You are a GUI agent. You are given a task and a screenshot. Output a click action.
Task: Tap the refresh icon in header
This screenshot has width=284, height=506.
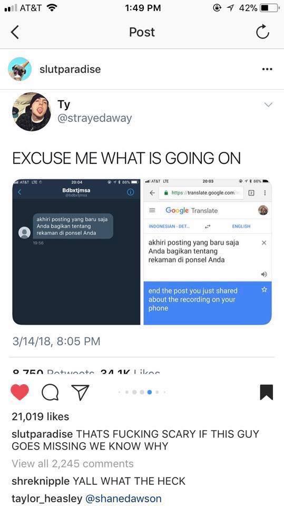coord(262,32)
